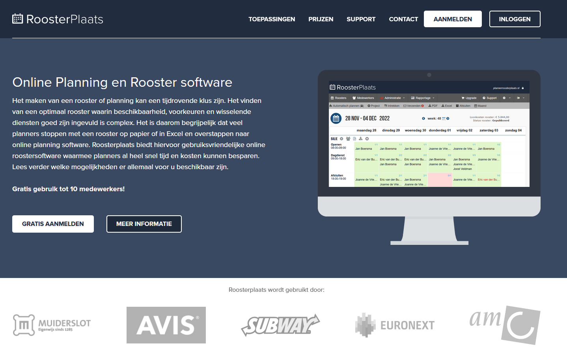Click red 'Eric van der Bu…' zaterdag entry
The image size is (567, 360).
489,179
